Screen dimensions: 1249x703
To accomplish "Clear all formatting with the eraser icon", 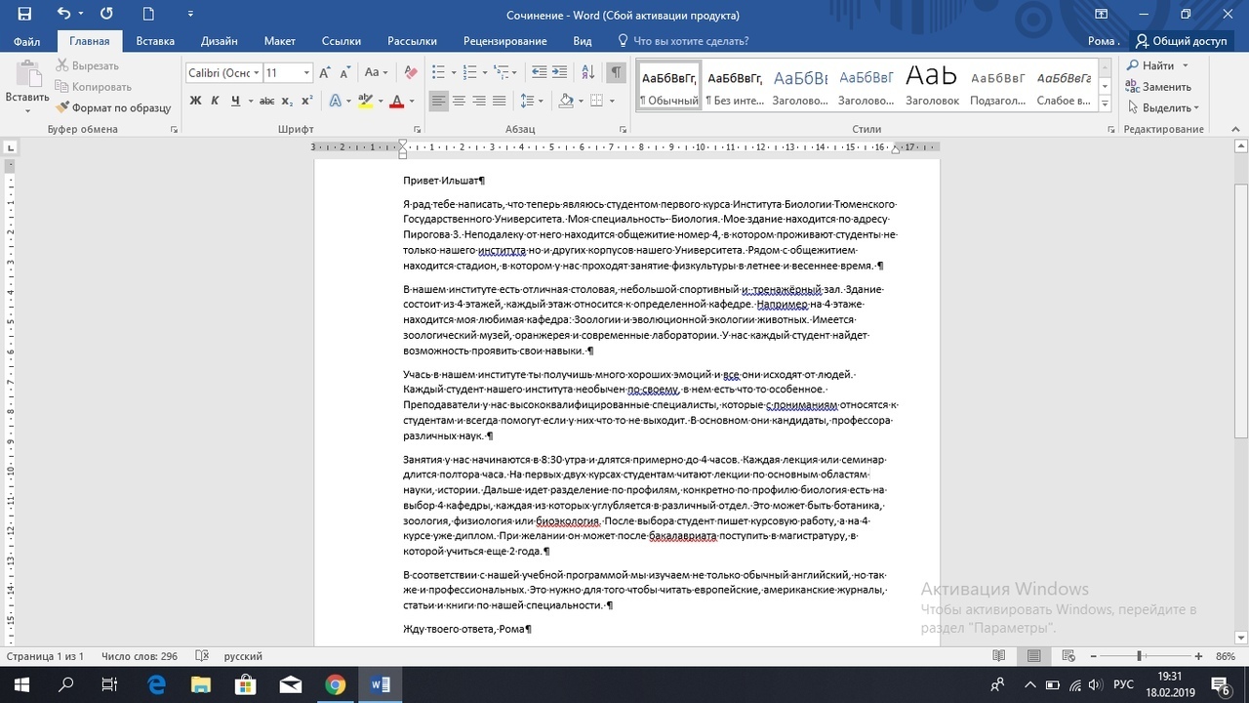I will pos(411,72).
